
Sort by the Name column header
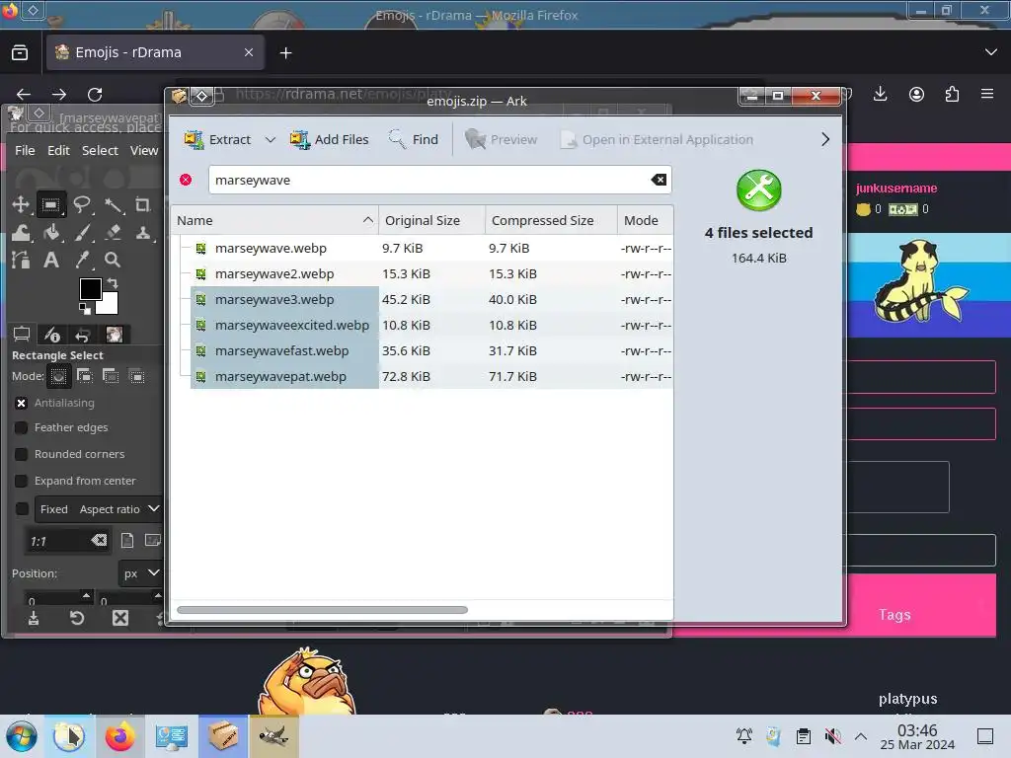coord(274,220)
